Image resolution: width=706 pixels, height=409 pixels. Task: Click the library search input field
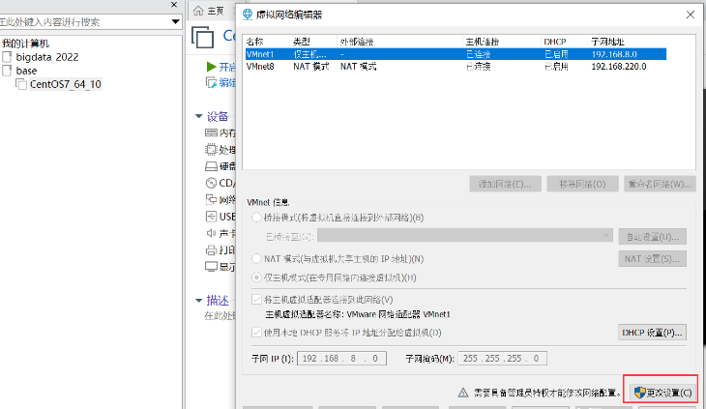click(85, 21)
